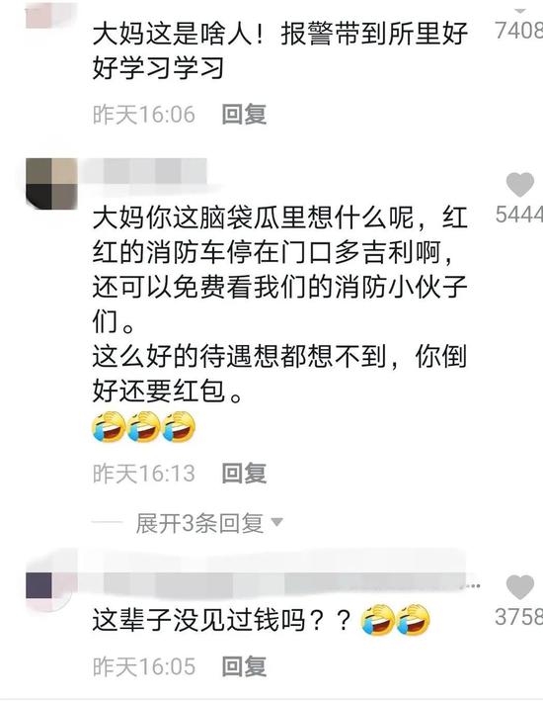Tap the 5444 like count

[519, 215]
